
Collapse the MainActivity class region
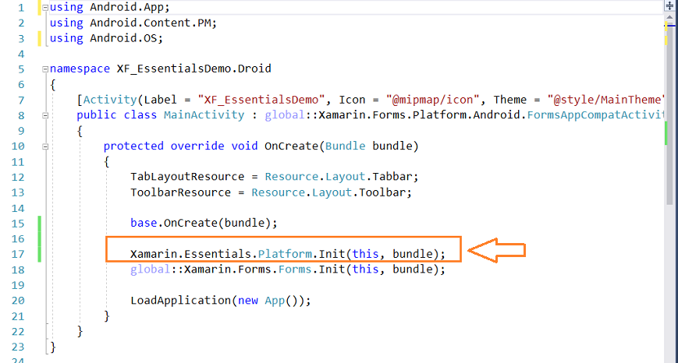45,115
